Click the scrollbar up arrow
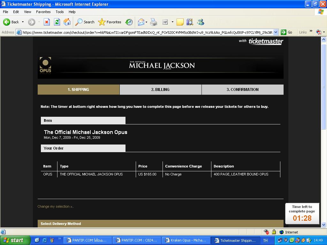 [324, 39]
